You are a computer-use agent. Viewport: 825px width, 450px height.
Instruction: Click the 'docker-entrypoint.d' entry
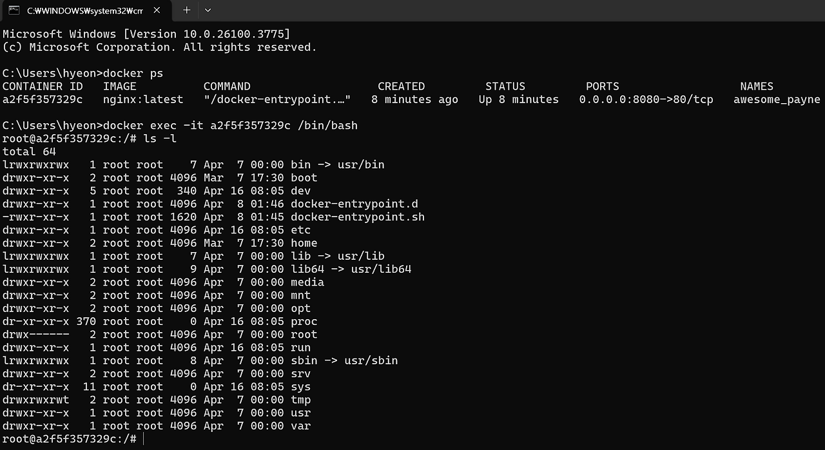(x=354, y=204)
